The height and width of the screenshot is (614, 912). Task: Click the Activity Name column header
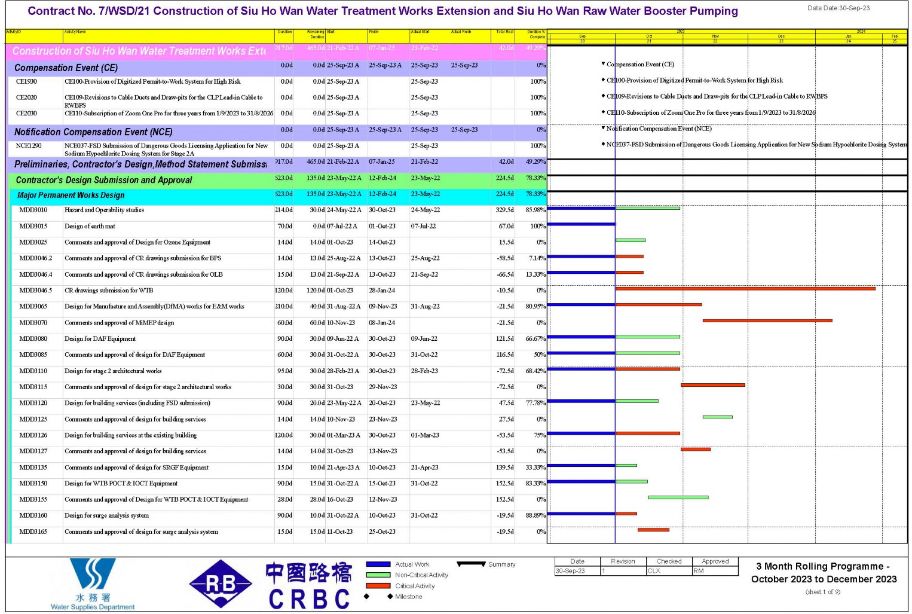pos(169,35)
